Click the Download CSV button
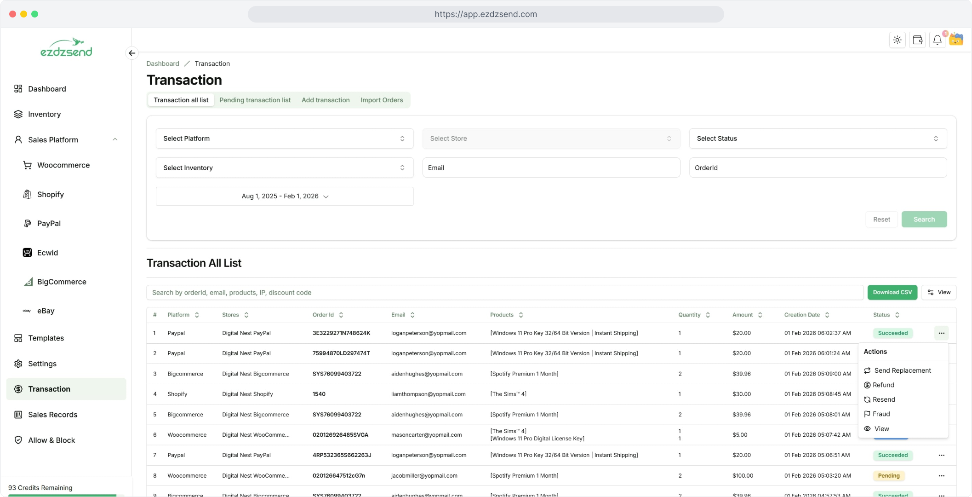Image resolution: width=972 pixels, height=497 pixels. 892,292
